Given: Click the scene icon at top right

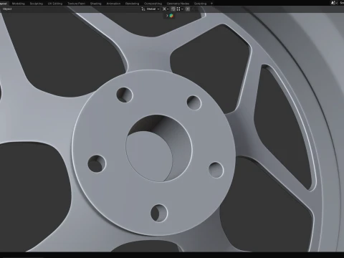Looking at the screenshot, I should tap(333, 3).
